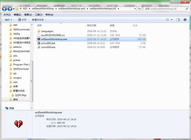Image resolution: width=191 pixels, height=140 pixels.
Task: Open recent locations dropdown next to Forward
Action: pos(14,9)
